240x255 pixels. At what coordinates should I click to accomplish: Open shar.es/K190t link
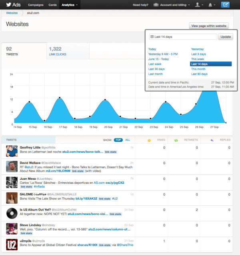click(x=87, y=245)
